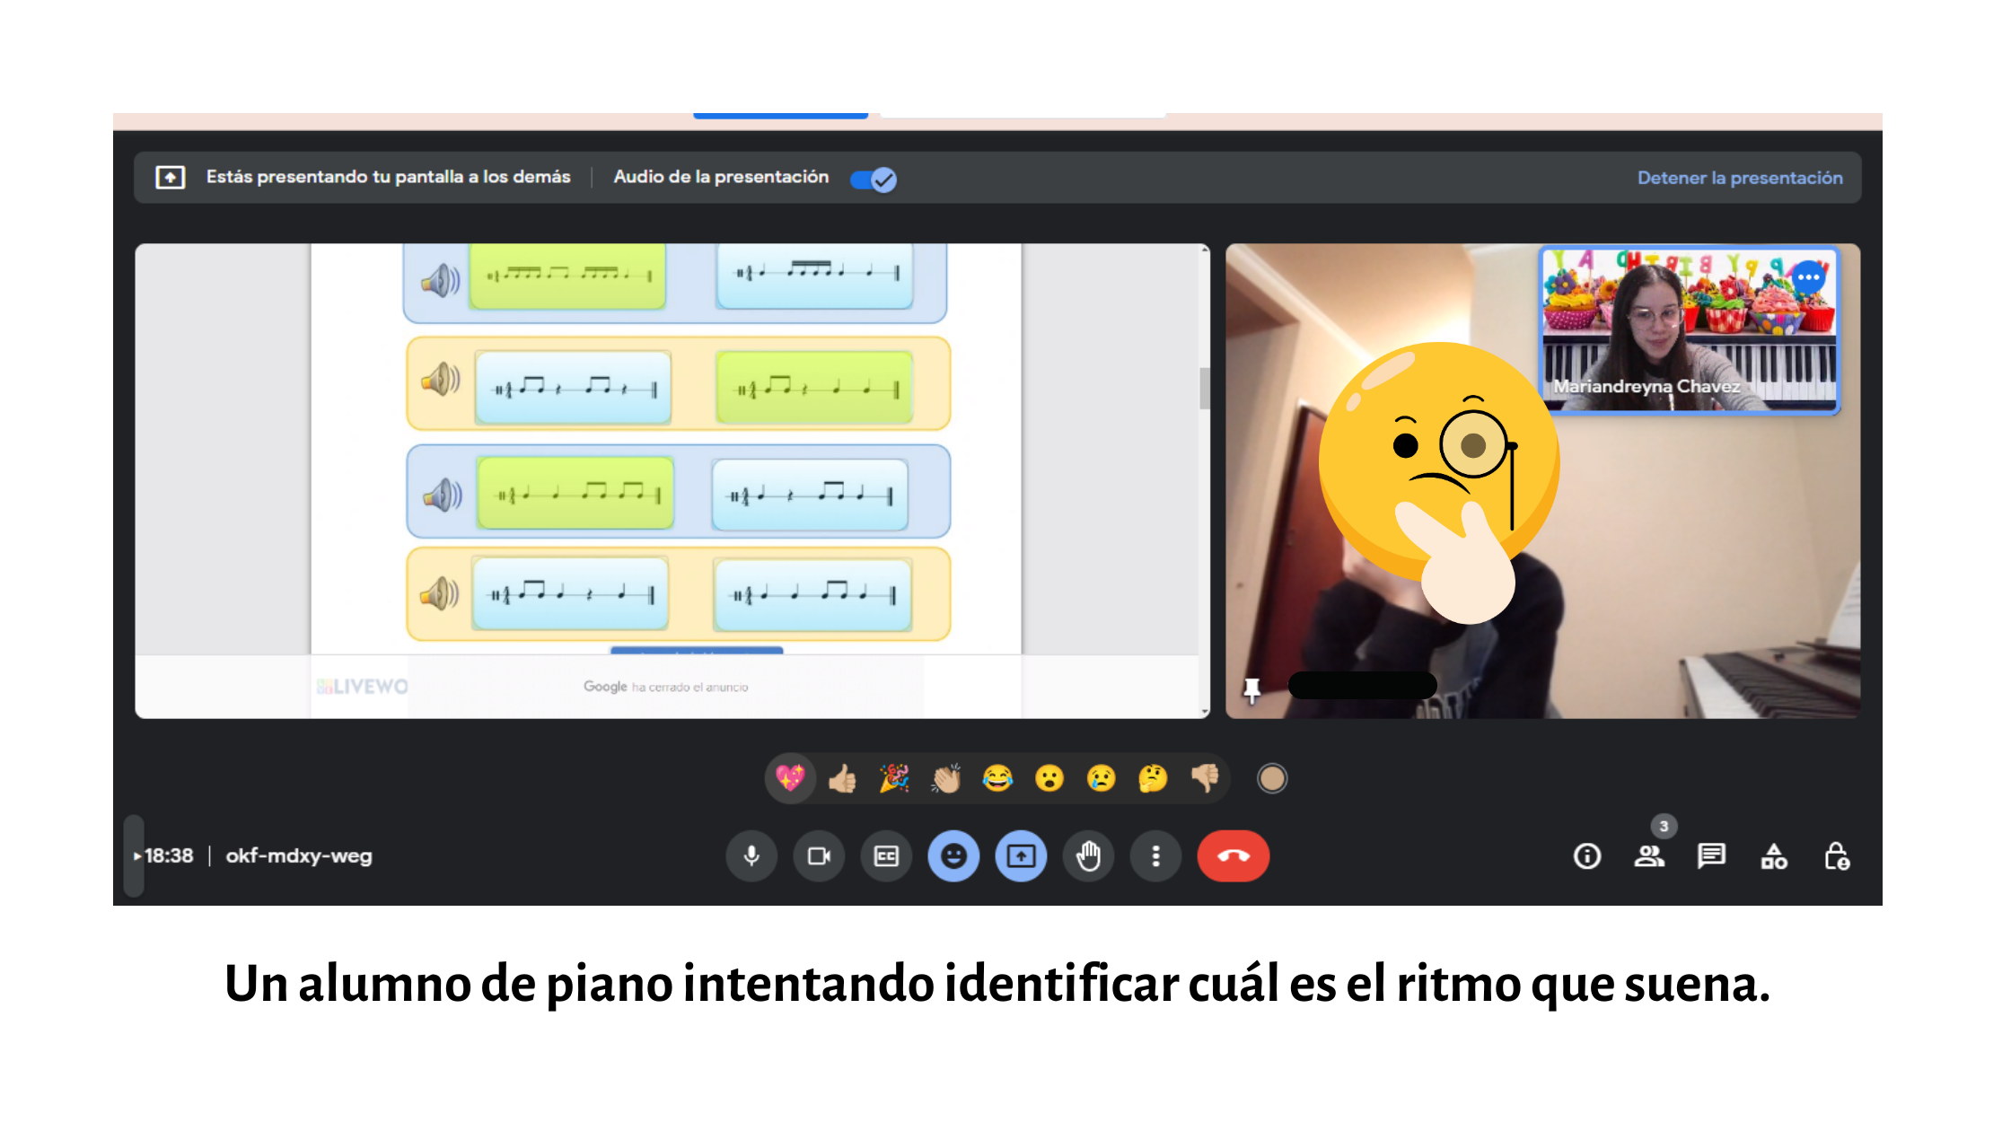Toggle presentation audio switch
The width and height of the screenshot is (2011, 1131).
874,180
